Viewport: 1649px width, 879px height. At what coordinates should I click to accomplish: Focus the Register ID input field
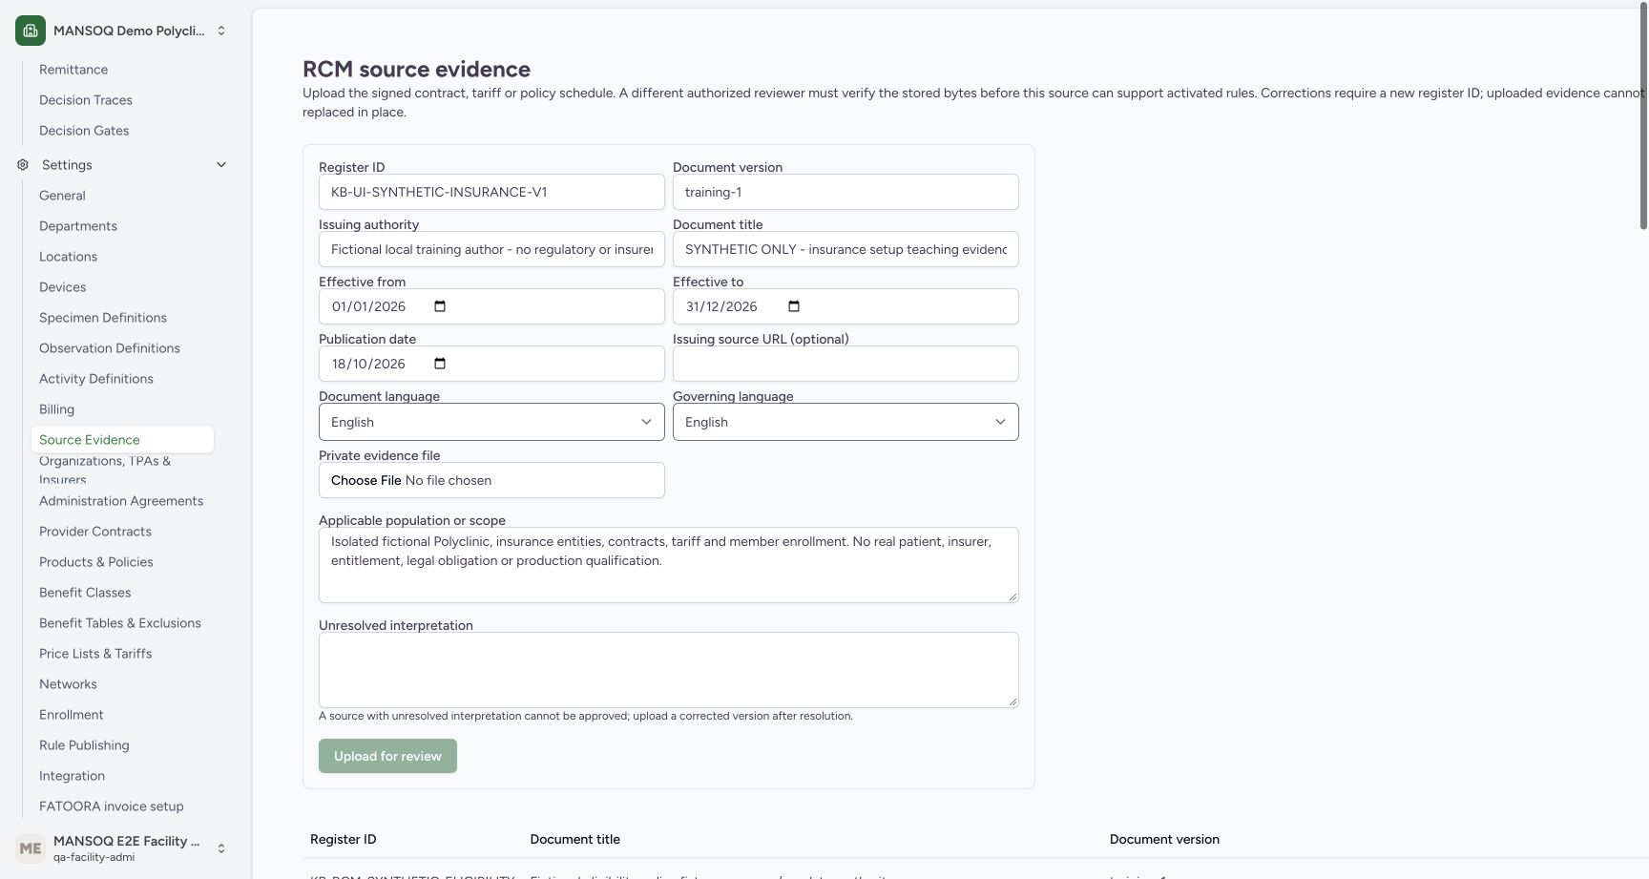click(x=491, y=192)
